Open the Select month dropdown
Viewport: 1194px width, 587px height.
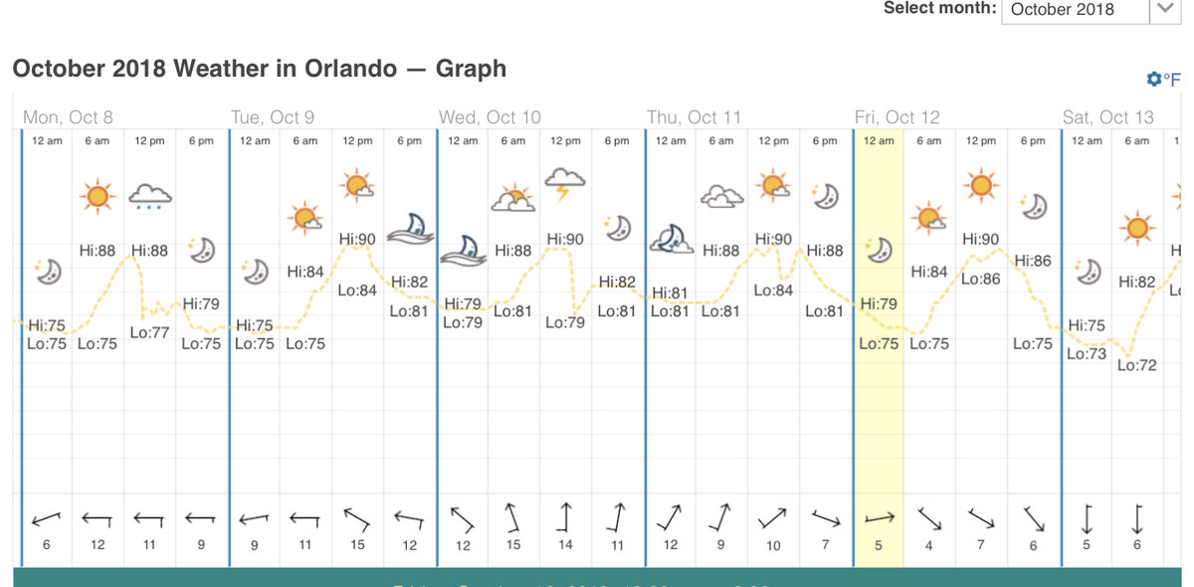click(1075, 10)
